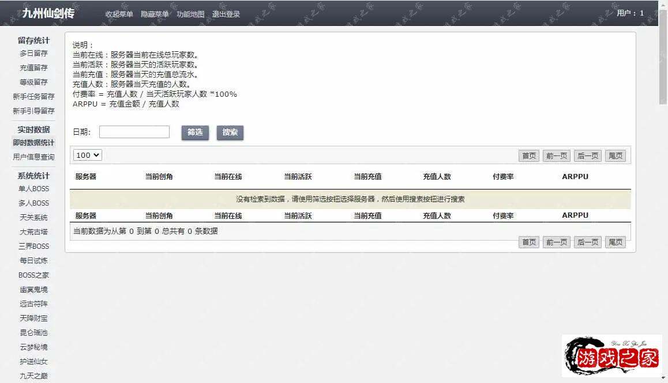
Task: Click the bottom 尾页 pagination button
Action: click(616, 242)
